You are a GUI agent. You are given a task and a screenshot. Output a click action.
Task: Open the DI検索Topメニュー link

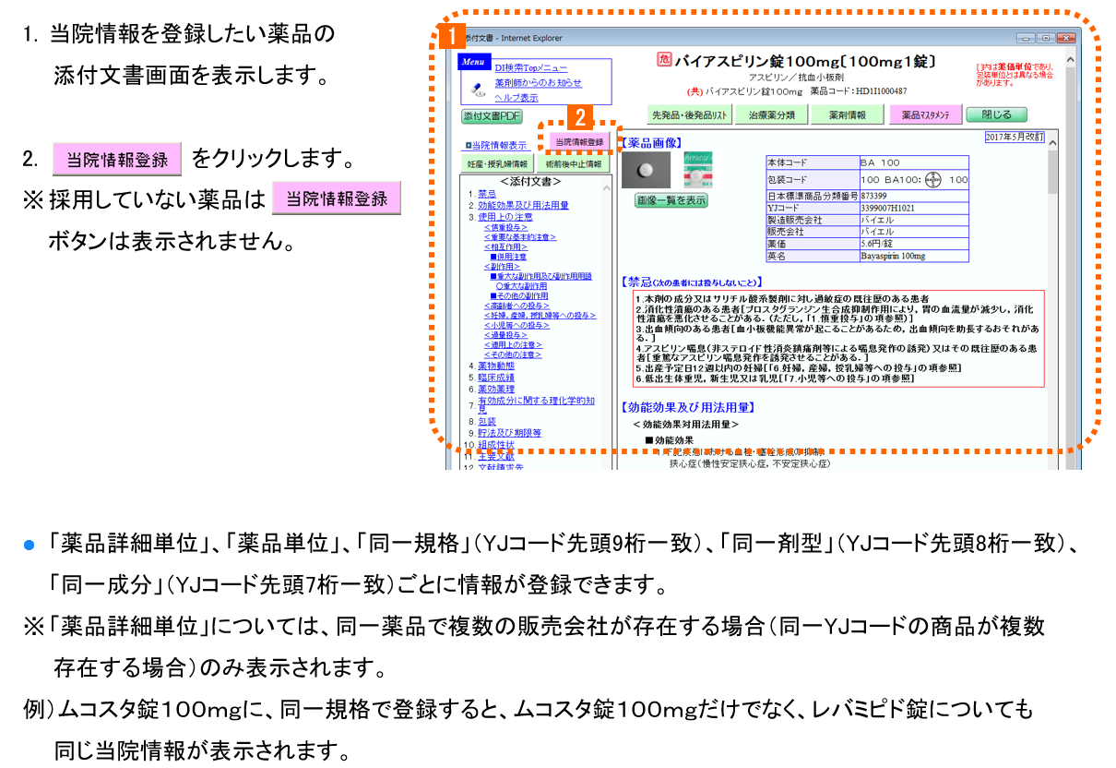tap(531, 68)
